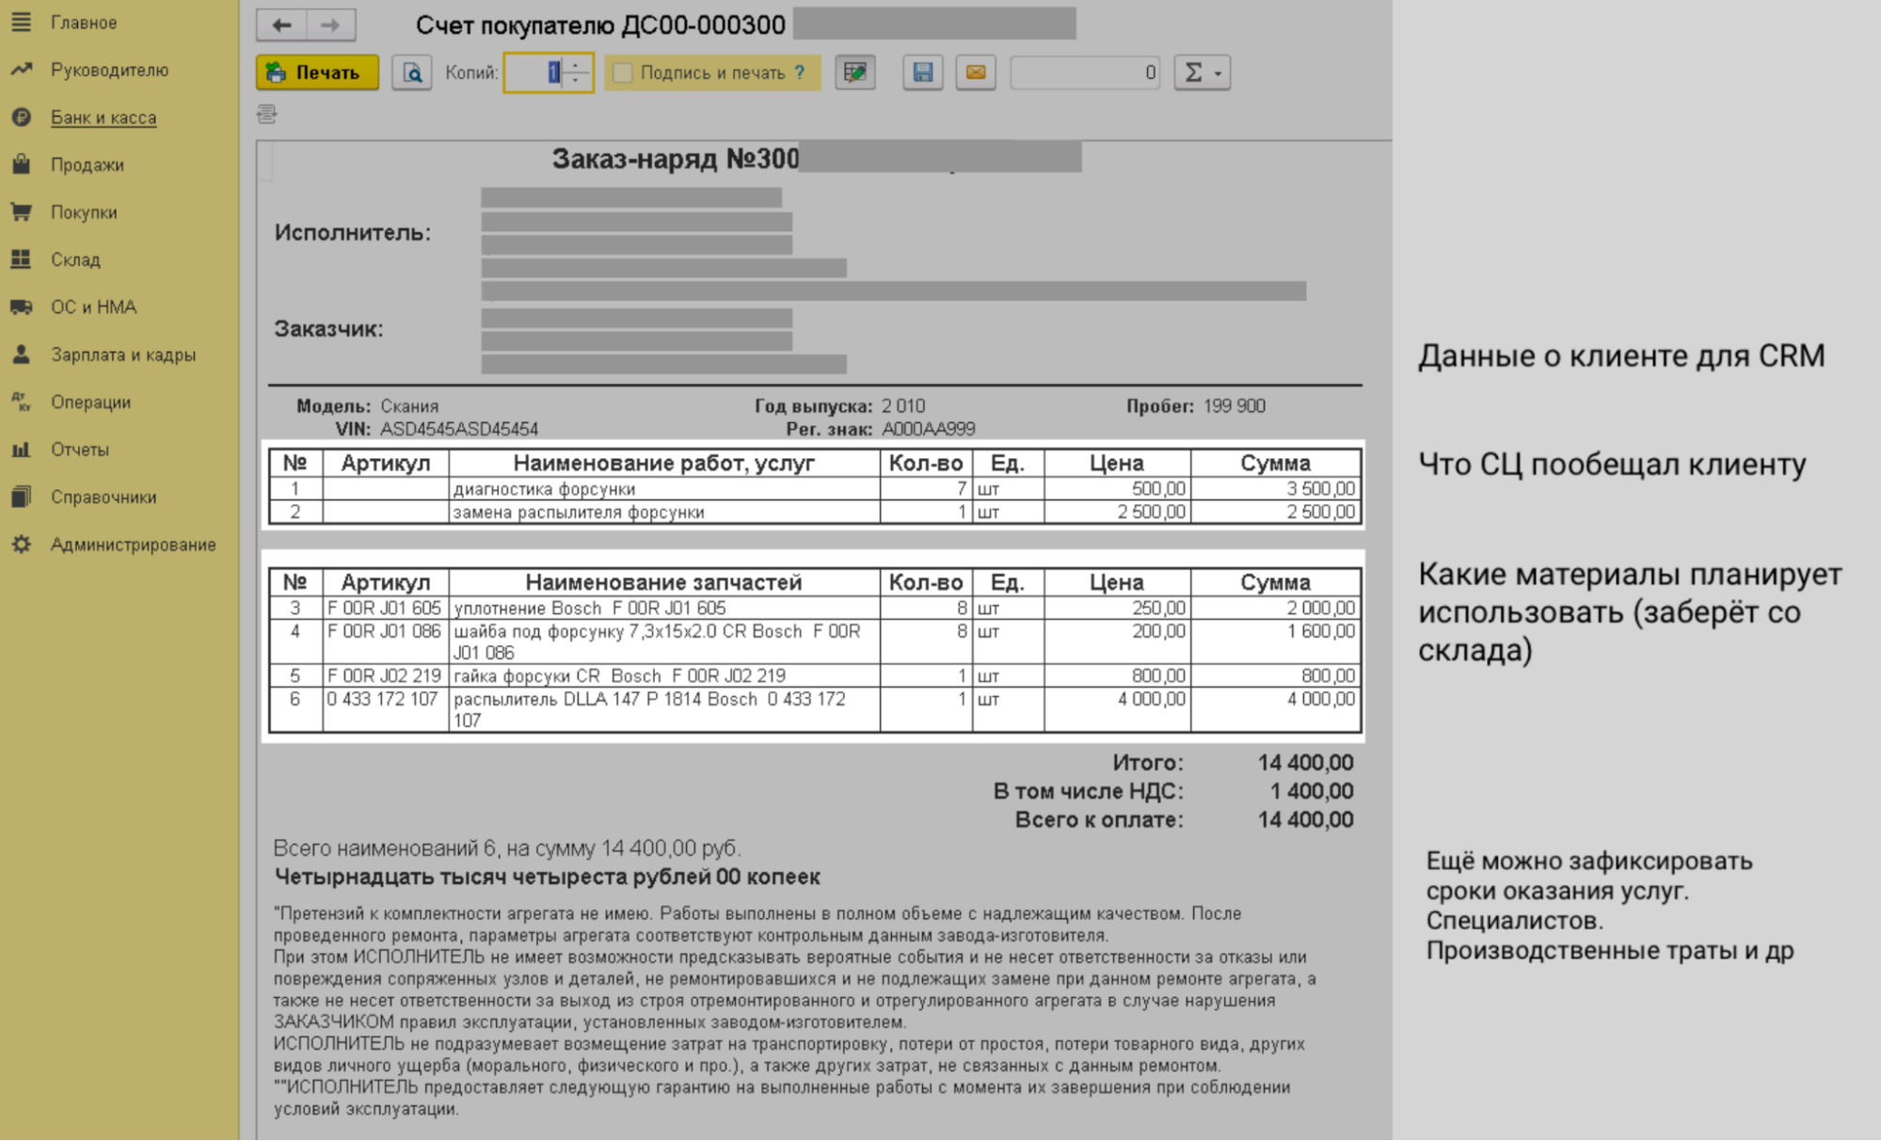1881x1141 pixels.
Task: Open the help question mark beside Подпись и печать
Action: point(800,72)
